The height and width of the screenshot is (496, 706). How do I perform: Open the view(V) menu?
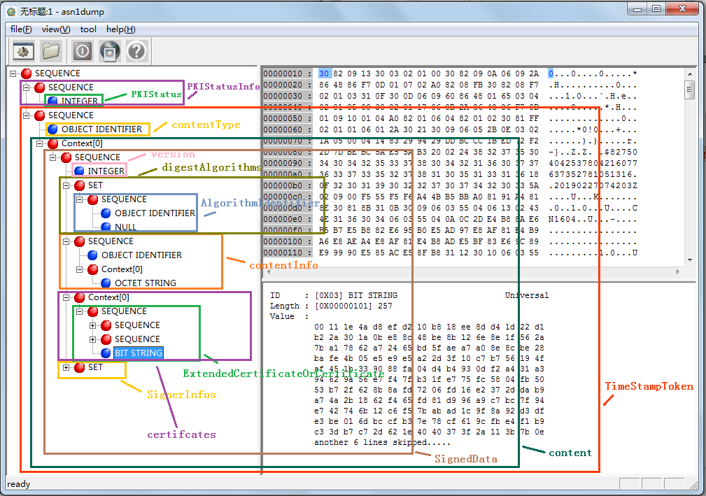(55, 29)
